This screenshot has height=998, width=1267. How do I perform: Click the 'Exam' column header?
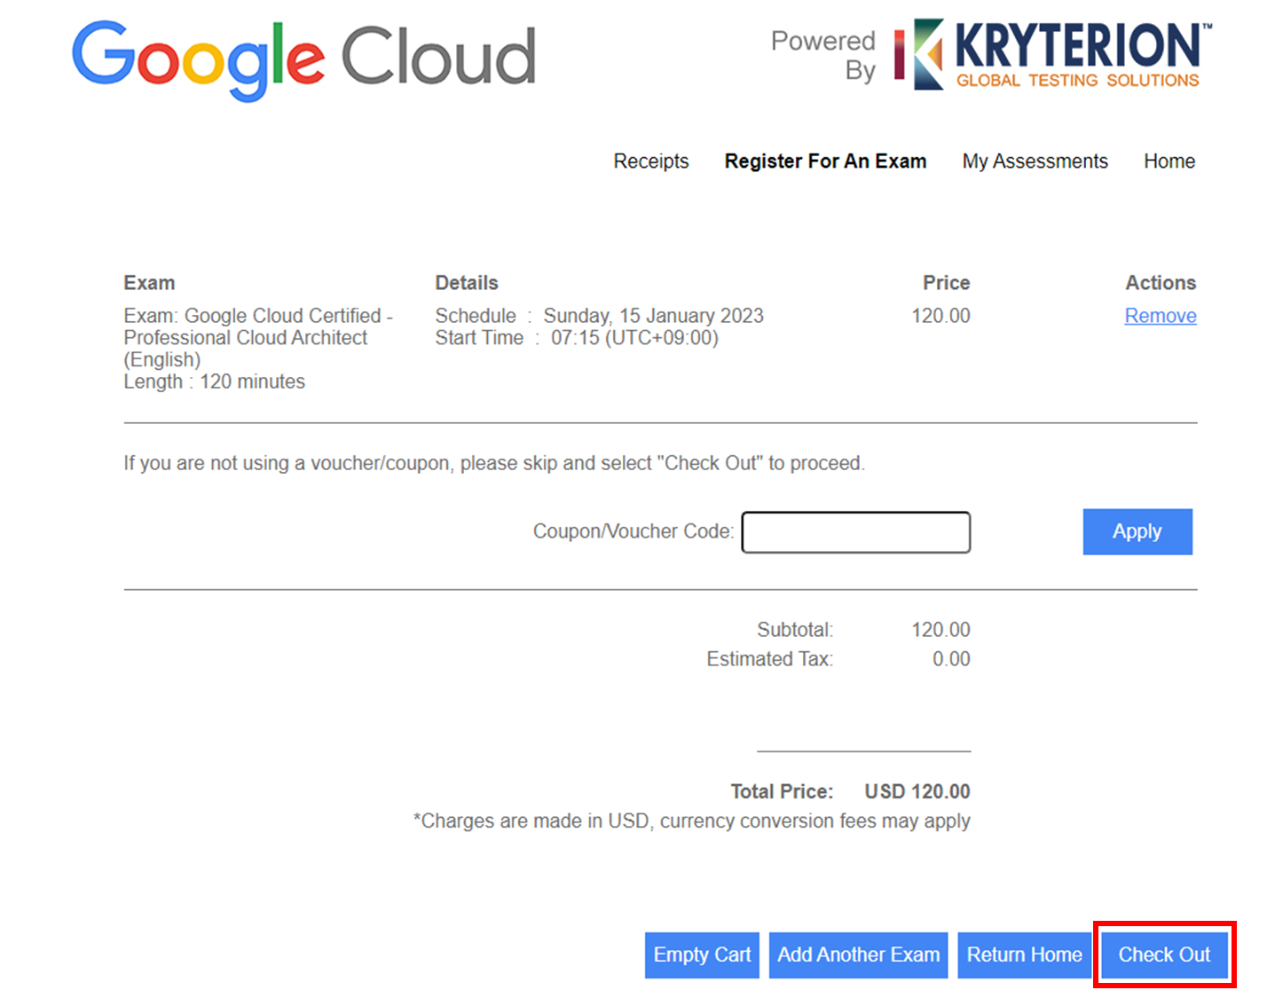pyautogui.click(x=149, y=283)
